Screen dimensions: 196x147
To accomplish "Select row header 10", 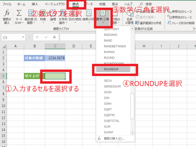I will 3,106.
